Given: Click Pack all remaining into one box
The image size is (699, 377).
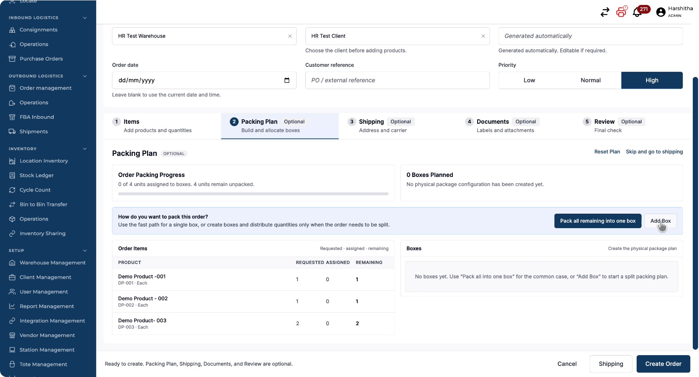Looking at the screenshot, I should [598, 221].
